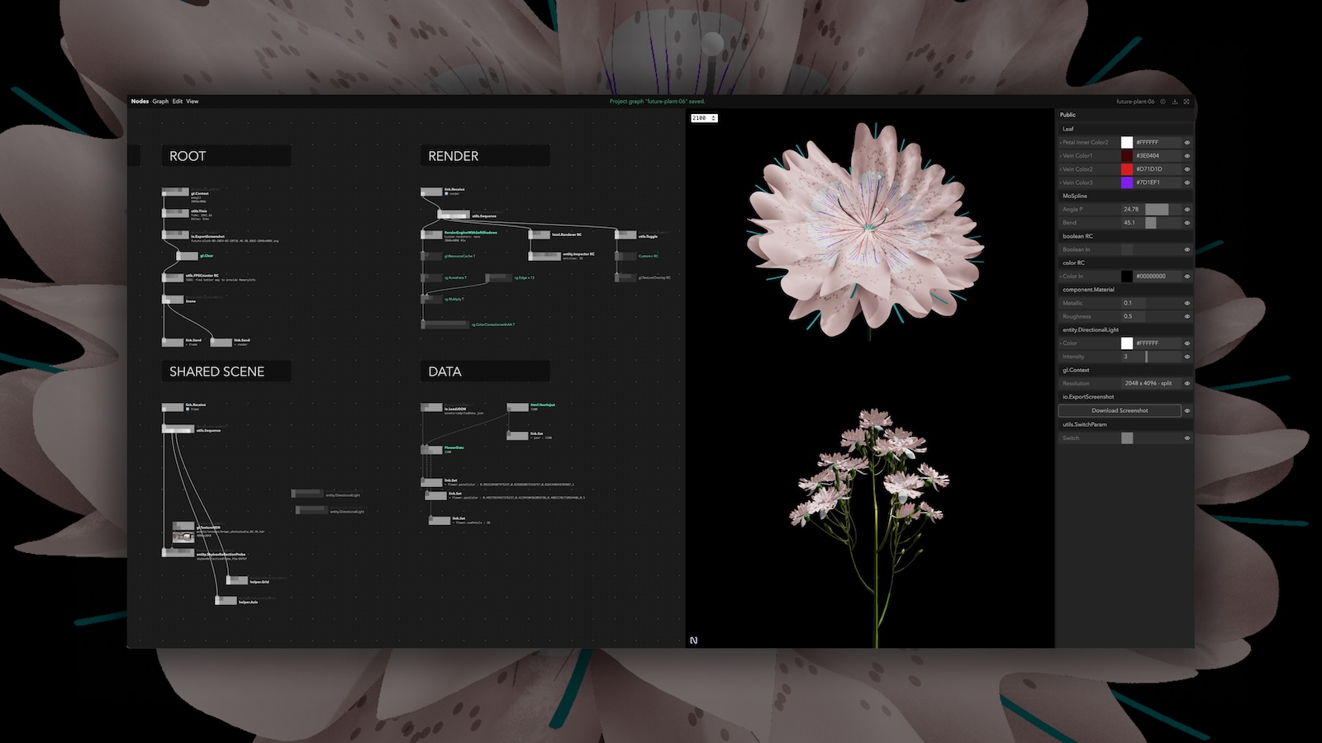Expand the DirectionalLight Color row arrow
The height and width of the screenshot is (743, 1322).
[x=1061, y=343]
